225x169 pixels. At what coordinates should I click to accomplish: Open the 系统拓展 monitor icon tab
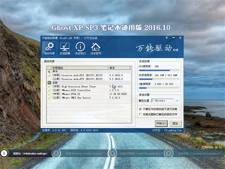[65, 49]
